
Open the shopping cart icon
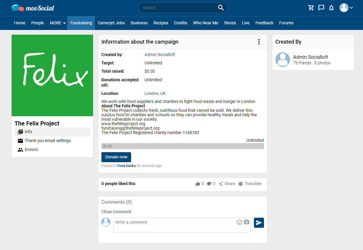(311, 8)
